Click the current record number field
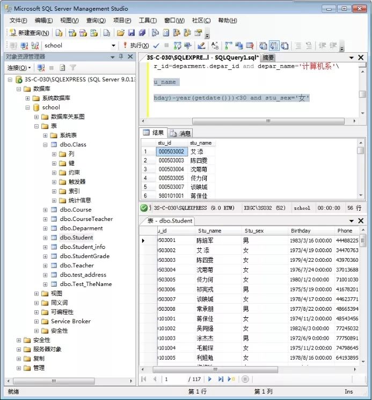 (174, 380)
